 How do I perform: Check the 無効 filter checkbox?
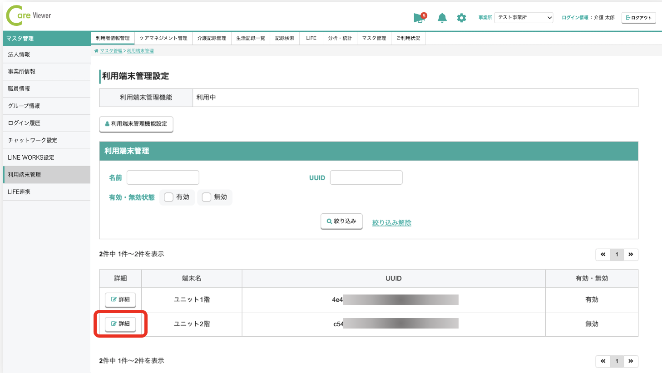(207, 197)
